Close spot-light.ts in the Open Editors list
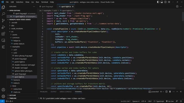Image resolution: width=184 pixels, height=103 pixels. click(x=11, y=17)
